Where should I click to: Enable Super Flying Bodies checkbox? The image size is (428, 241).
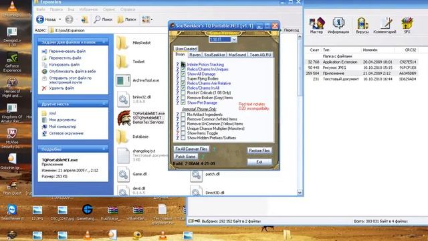(x=183, y=79)
